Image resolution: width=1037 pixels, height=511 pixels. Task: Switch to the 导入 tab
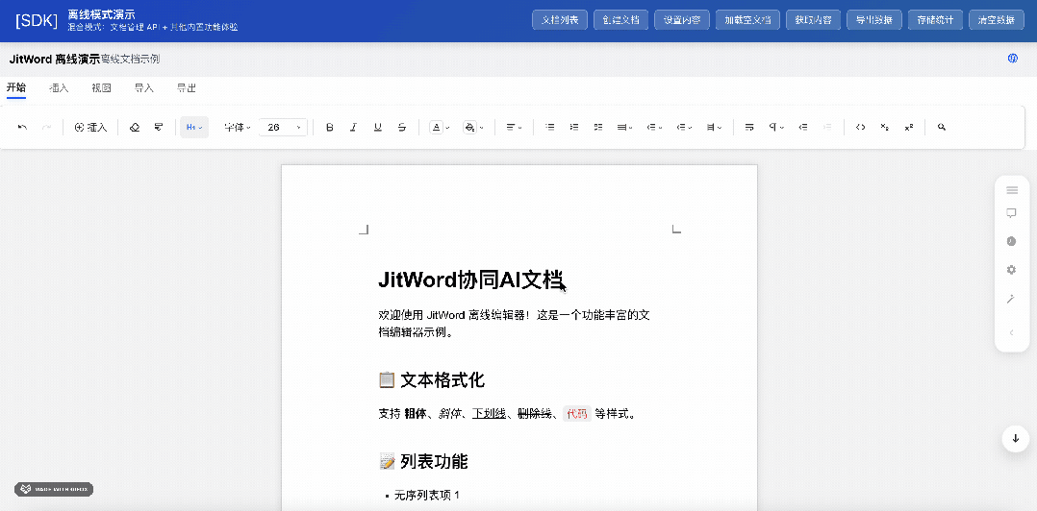[144, 87]
